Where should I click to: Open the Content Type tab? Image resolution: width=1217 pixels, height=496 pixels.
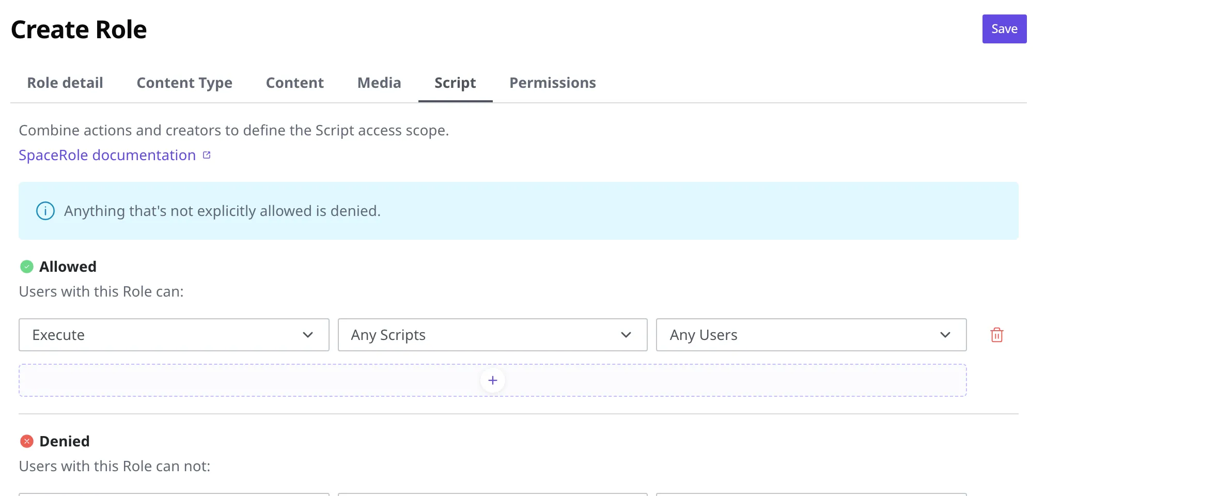(184, 83)
